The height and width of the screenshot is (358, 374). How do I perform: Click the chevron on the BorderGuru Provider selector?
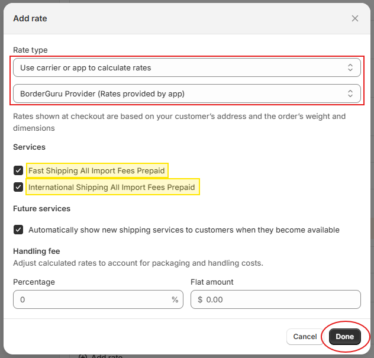(350, 93)
